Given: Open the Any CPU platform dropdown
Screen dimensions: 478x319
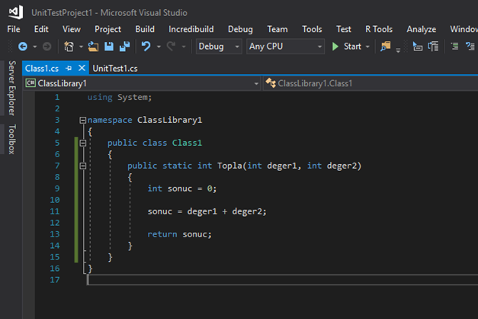Looking at the screenshot, I should click(285, 47).
